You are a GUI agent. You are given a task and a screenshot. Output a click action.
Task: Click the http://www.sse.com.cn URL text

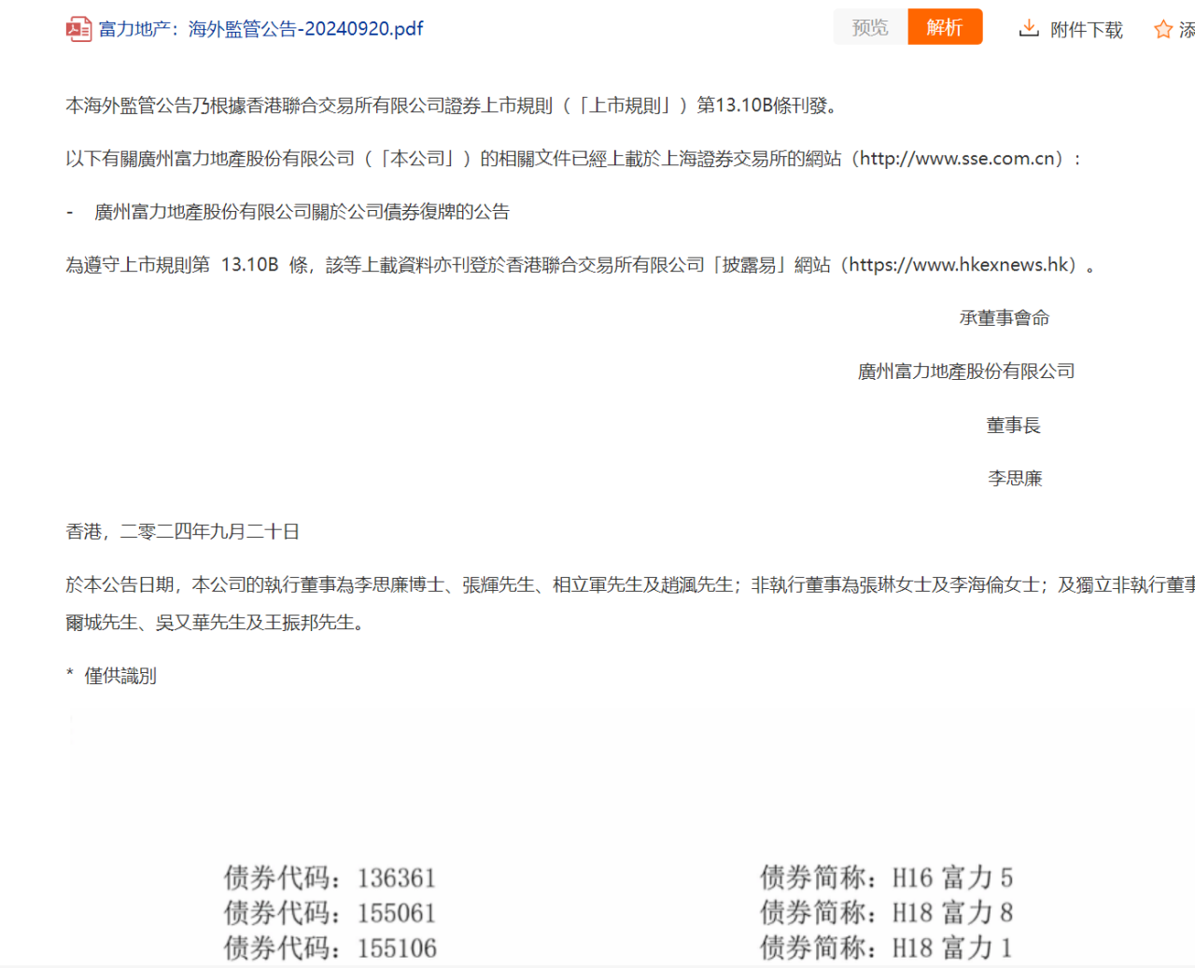tap(958, 159)
